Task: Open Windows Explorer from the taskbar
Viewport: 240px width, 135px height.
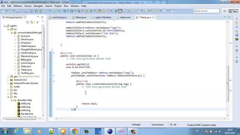Action: click(27, 131)
